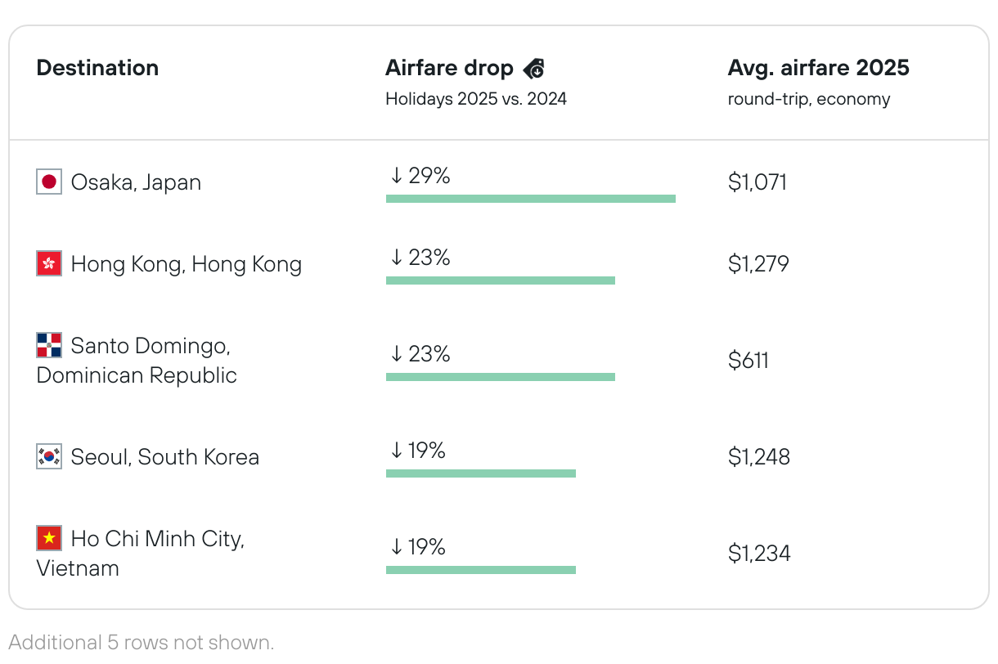Click the price tag icon beside Airfare drop
Image resolution: width=998 pixels, height=664 pixels.
533,69
